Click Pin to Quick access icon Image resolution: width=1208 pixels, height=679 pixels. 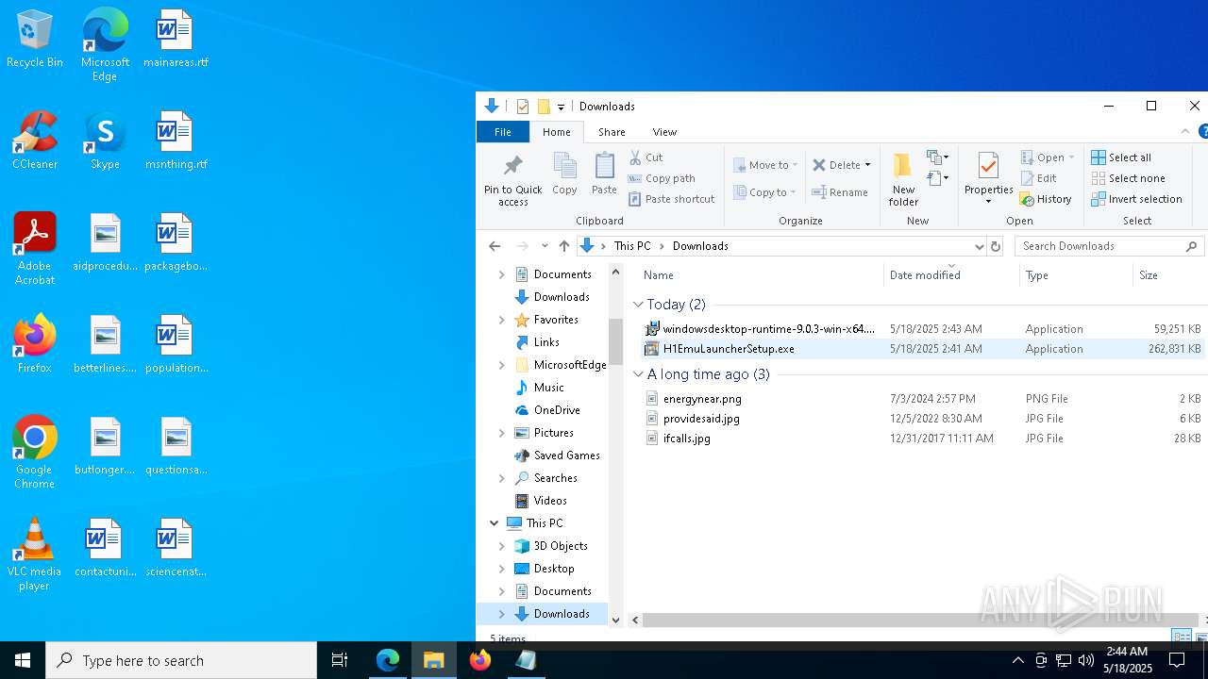click(x=512, y=168)
